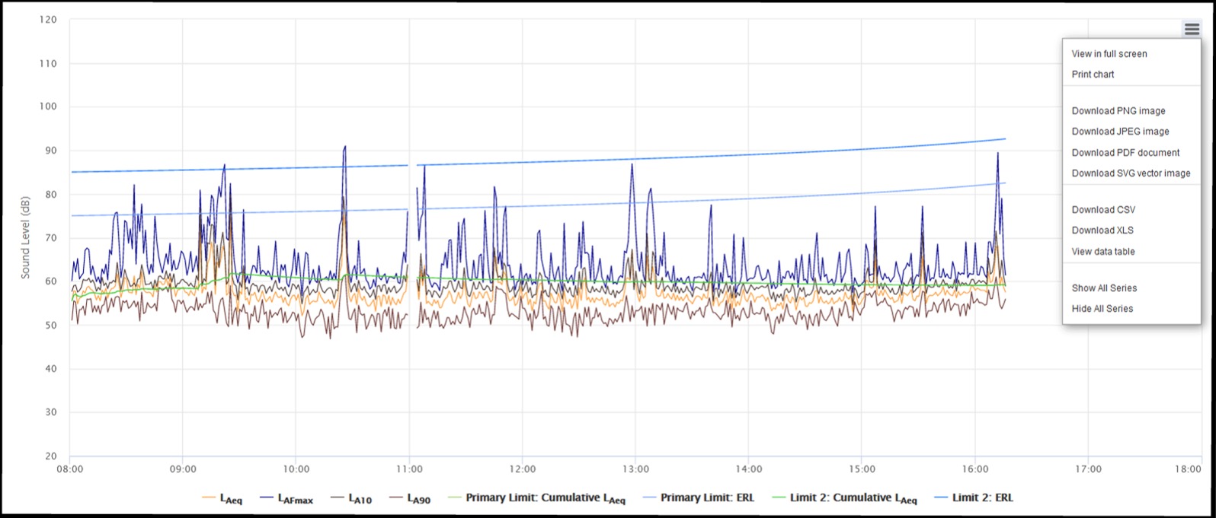Click the 16:00 x-axis label
The width and height of the screenshot is (1216, 518).
[975, 469]
